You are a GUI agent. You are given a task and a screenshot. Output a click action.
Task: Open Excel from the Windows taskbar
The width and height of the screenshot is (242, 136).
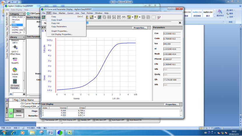(70, 133)
